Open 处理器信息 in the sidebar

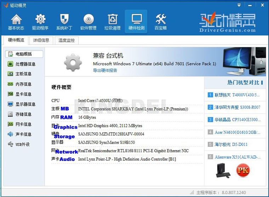tap(25, 64)
